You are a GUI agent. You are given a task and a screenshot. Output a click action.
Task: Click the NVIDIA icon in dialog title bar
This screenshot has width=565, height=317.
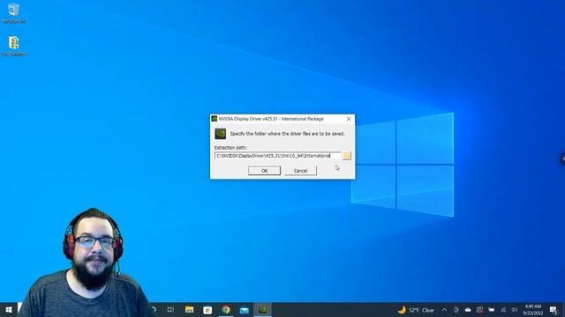[x=215, y=119]
